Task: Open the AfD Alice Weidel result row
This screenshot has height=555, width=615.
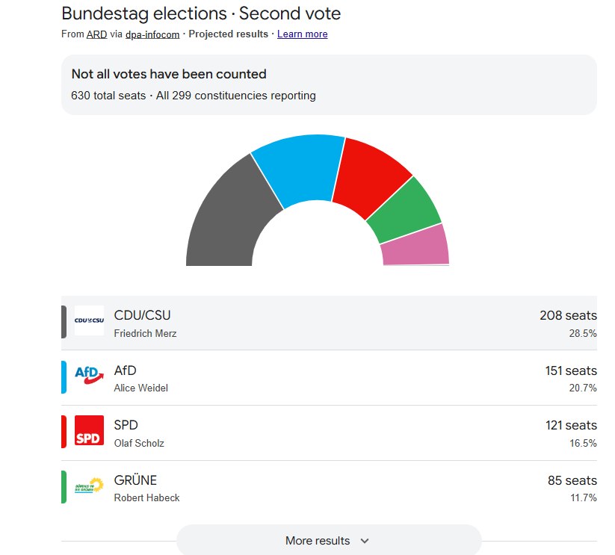Action: 329,378
